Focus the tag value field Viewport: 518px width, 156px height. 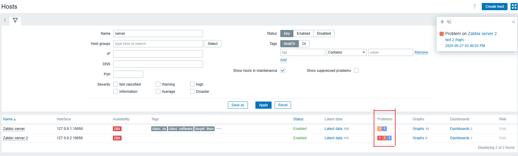(391, 52)
